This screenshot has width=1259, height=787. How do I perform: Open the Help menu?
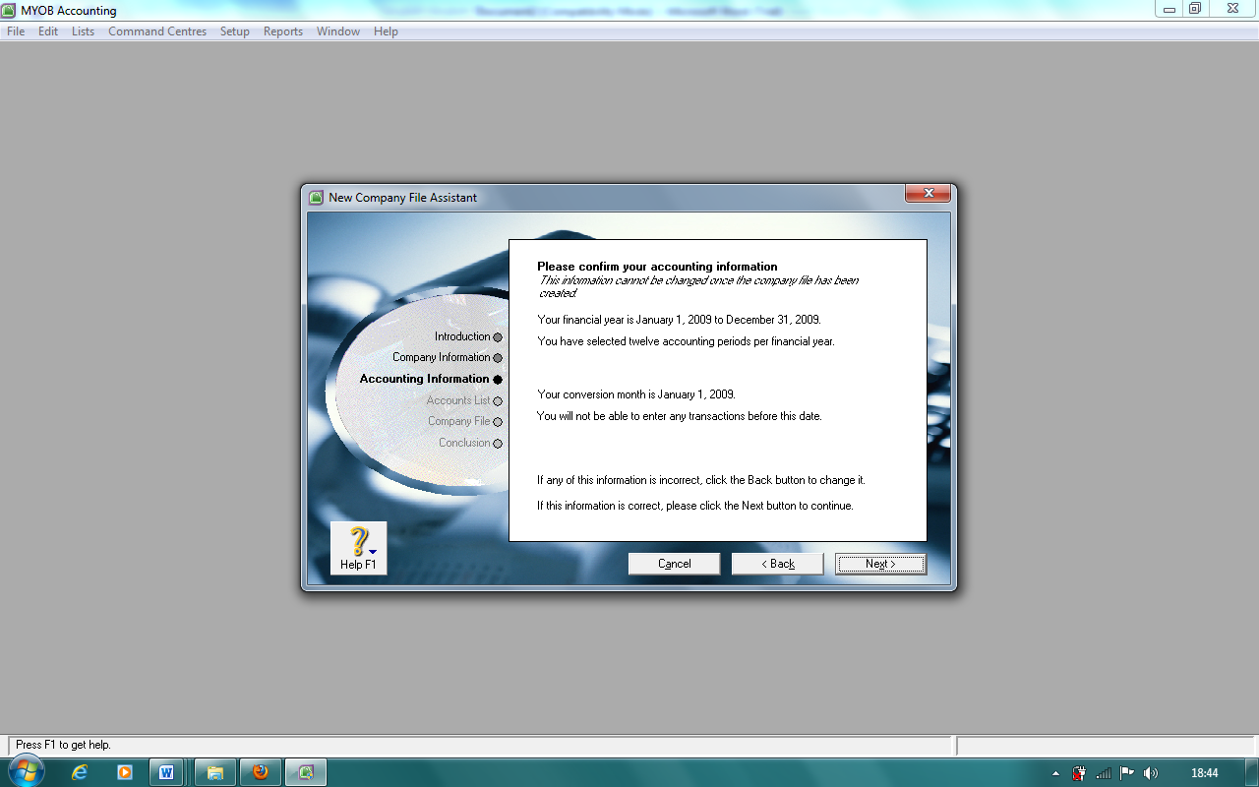tap(387, 31)
